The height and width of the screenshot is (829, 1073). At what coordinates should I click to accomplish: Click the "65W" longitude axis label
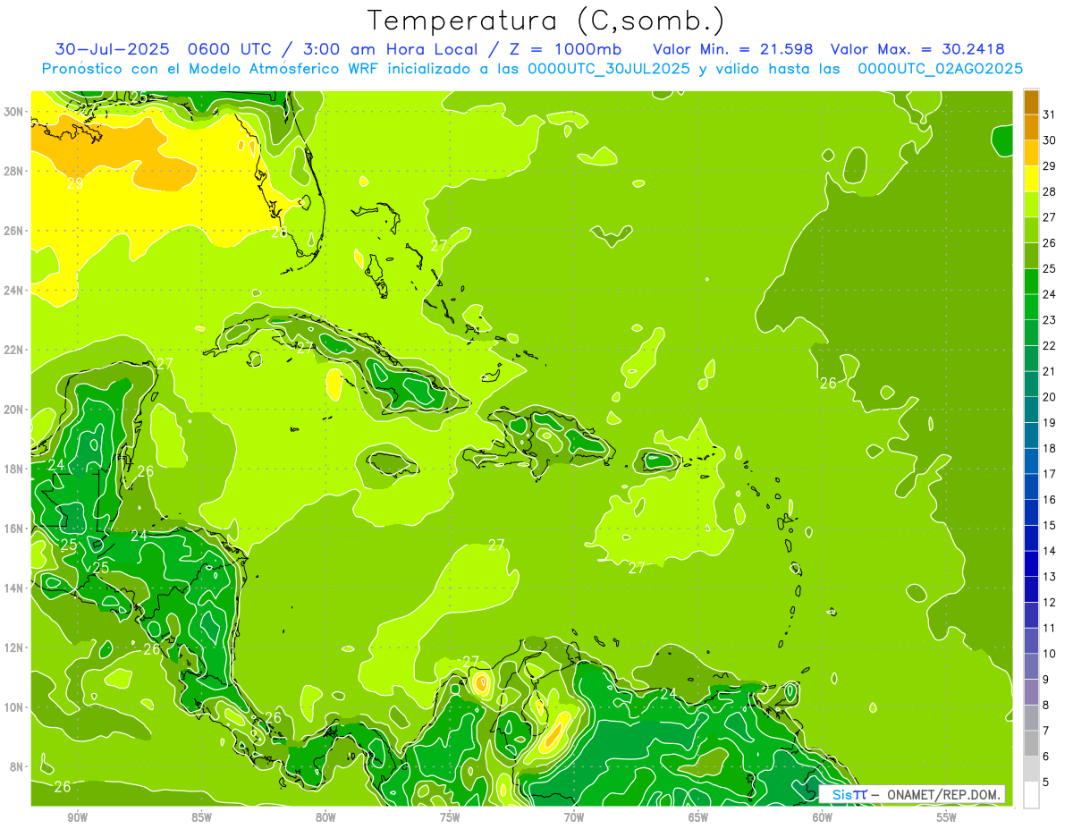(698, 817)
